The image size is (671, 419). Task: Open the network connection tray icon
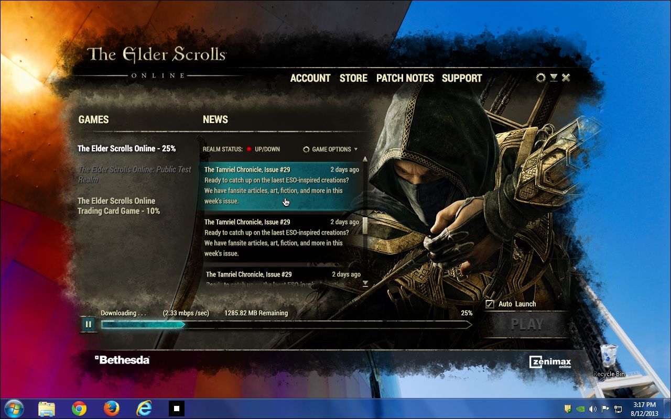[x=618, y=409]
